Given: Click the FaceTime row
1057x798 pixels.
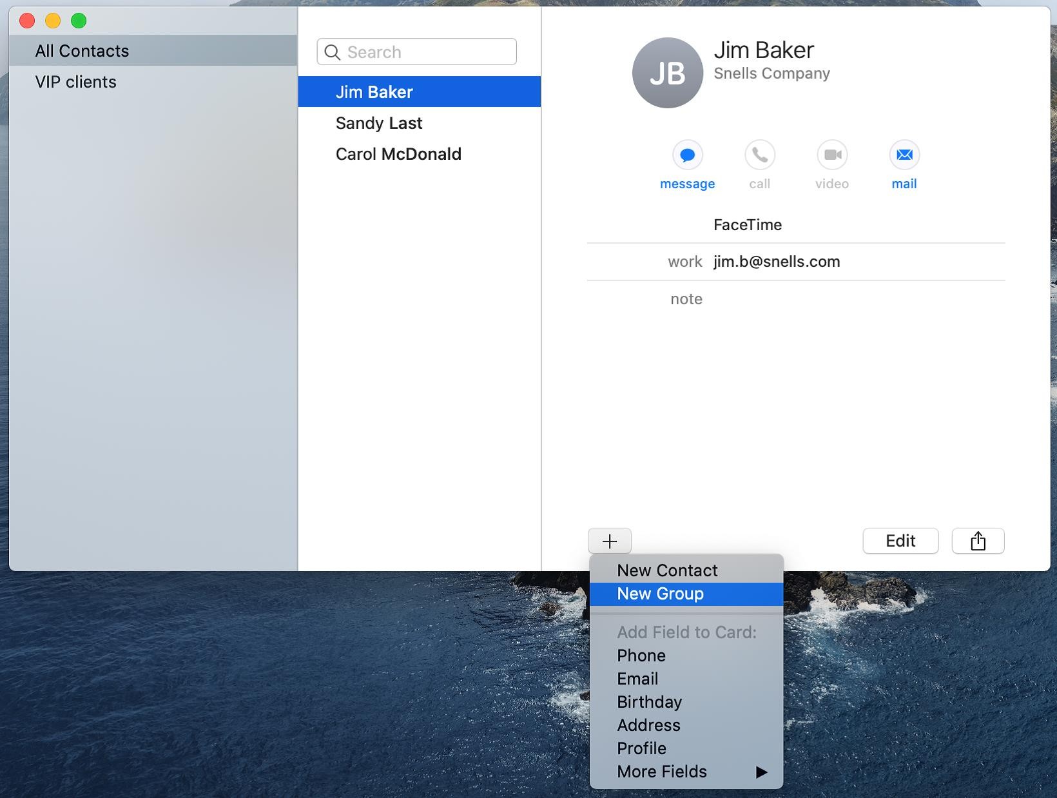Looking at the screenshot, I should point(796,225).
